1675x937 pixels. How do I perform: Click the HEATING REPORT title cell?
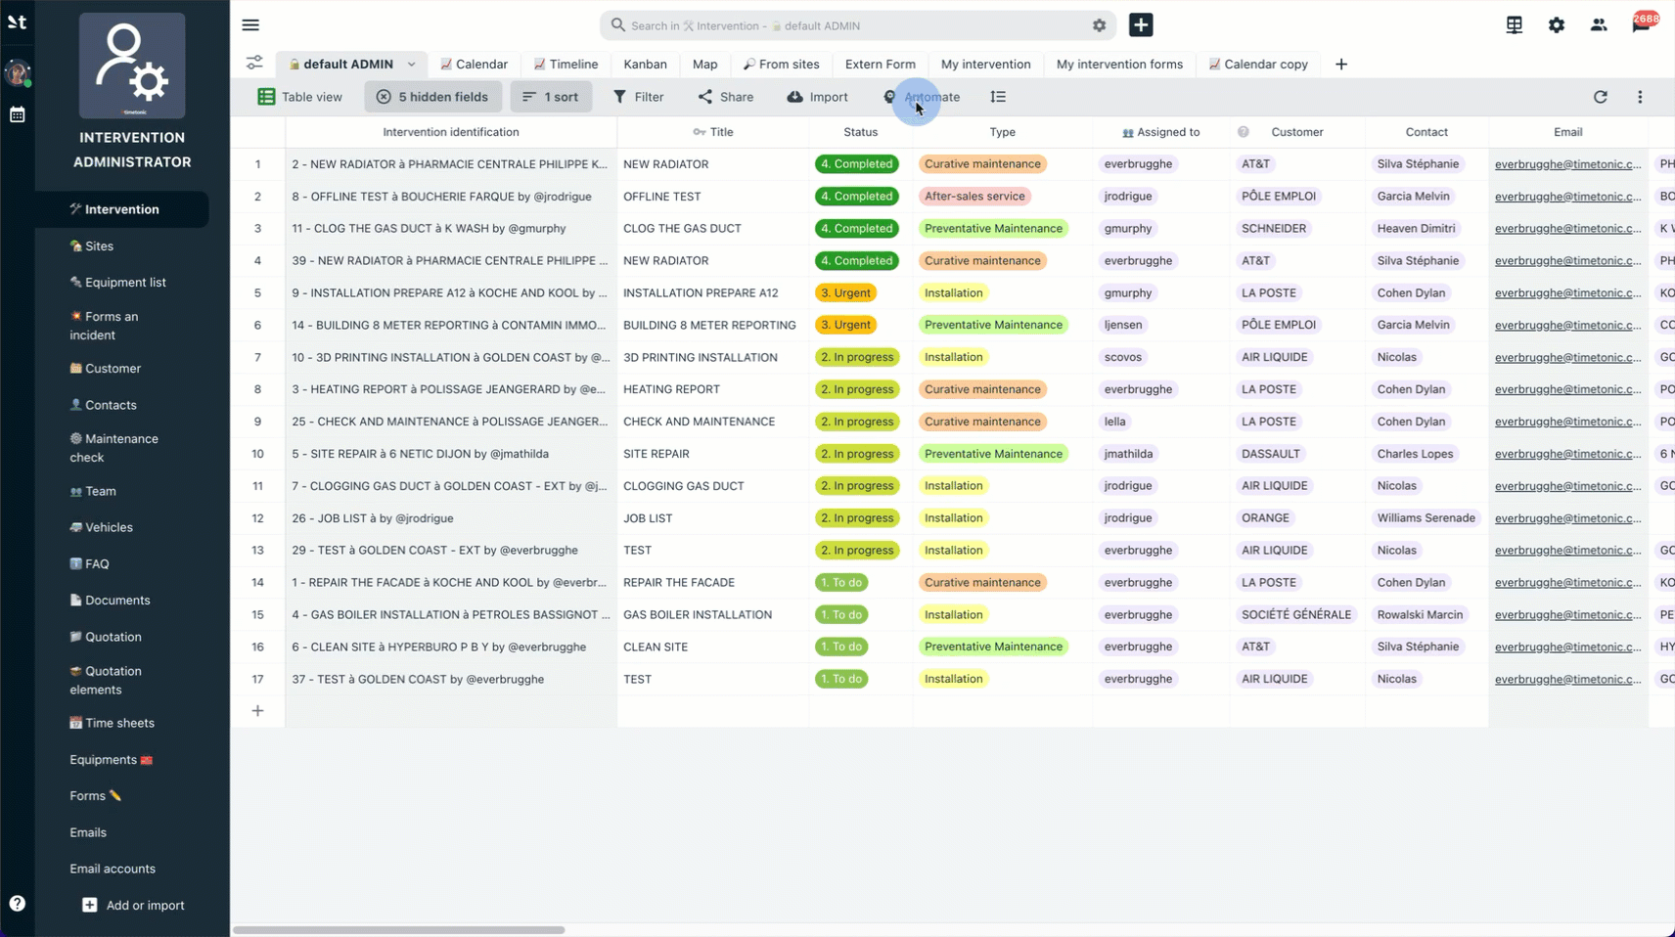712,389
